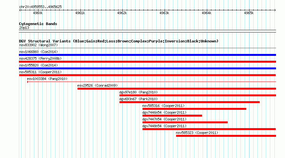Open the nsv585323 (Cooper2011) variant label
Image resolution: width=285 pixels, height=158 pixels.
197,133
